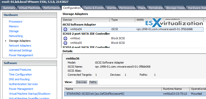Select the Configuration tab
This screenshot has width=206, height=99.
(72, 8)
